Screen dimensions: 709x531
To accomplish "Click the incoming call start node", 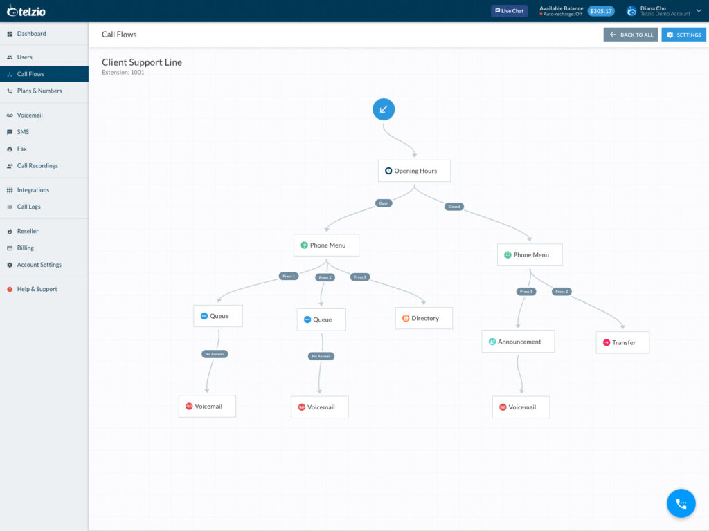I will tap(384, 109).
